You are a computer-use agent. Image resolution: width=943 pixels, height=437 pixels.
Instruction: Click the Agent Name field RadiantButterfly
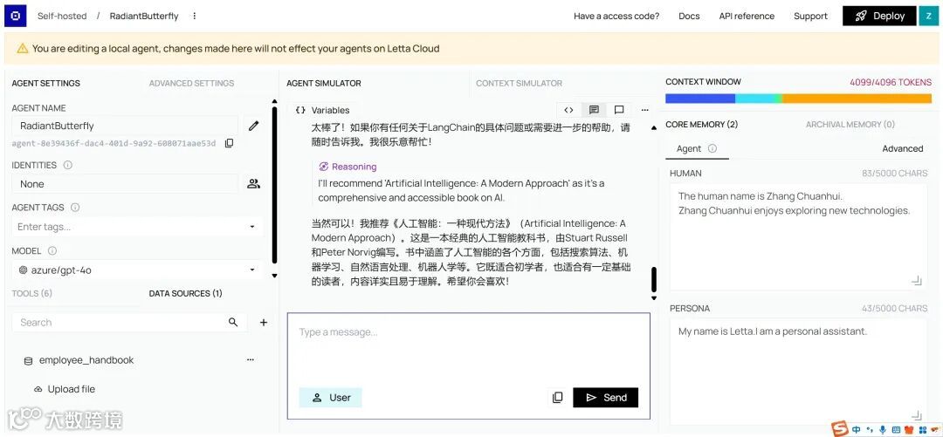click(125, 126)
